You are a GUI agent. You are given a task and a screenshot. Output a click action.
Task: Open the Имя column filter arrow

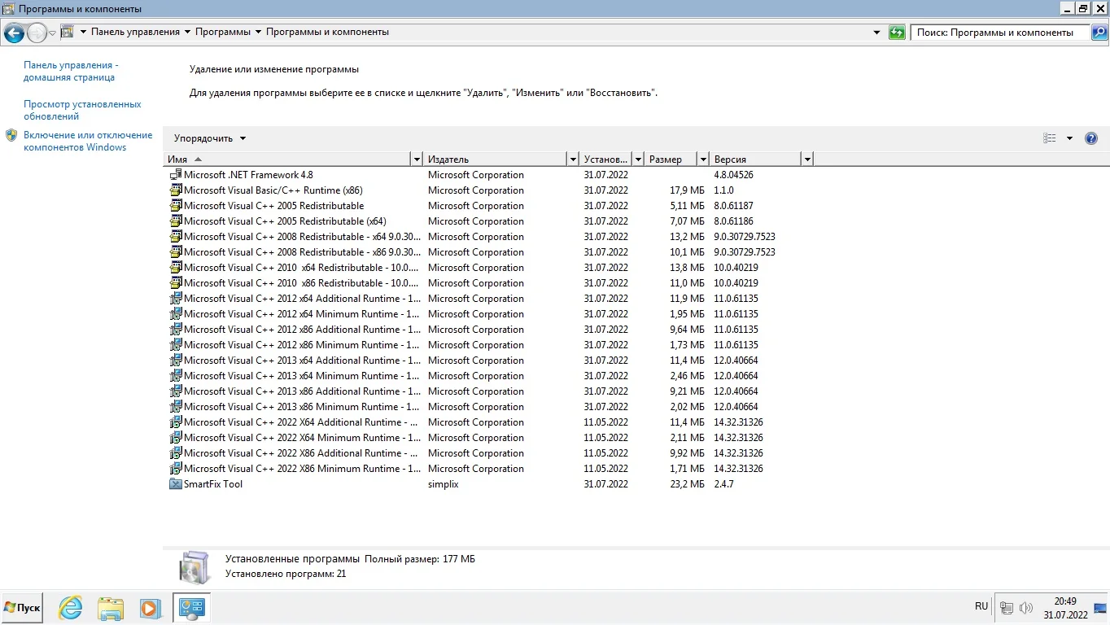(417, 160)
